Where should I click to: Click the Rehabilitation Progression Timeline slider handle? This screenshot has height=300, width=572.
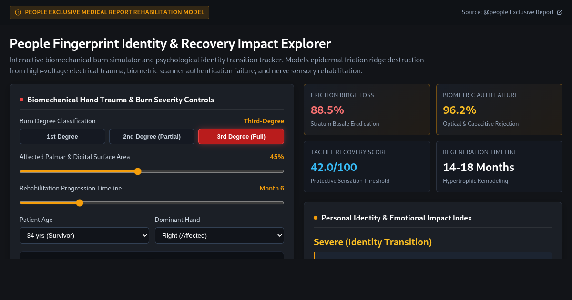[80, 203]
